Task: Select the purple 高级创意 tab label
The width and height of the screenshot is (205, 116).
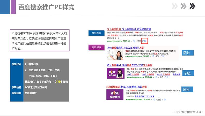Action: [96, 47]
